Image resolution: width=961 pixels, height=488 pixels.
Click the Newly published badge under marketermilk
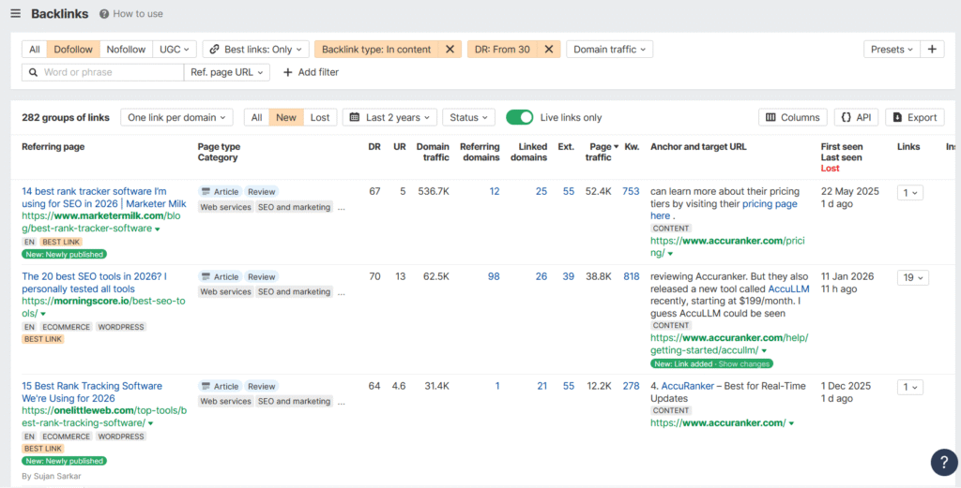(x=65, y=254)
